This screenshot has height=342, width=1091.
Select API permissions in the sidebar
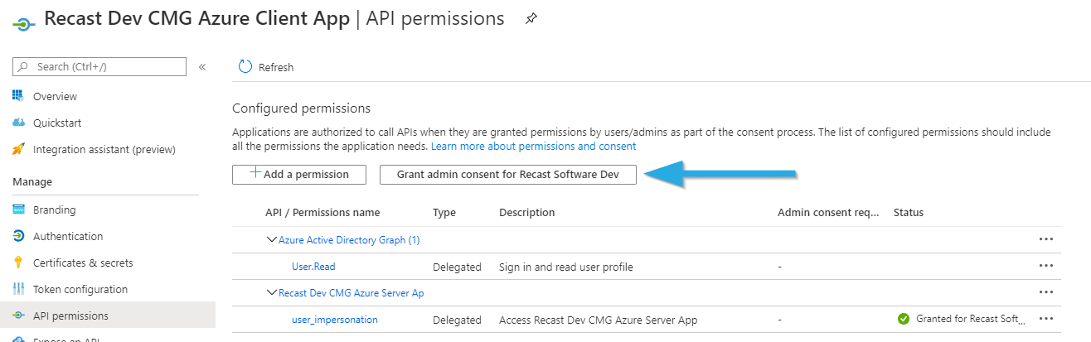(x=70, y=316)
